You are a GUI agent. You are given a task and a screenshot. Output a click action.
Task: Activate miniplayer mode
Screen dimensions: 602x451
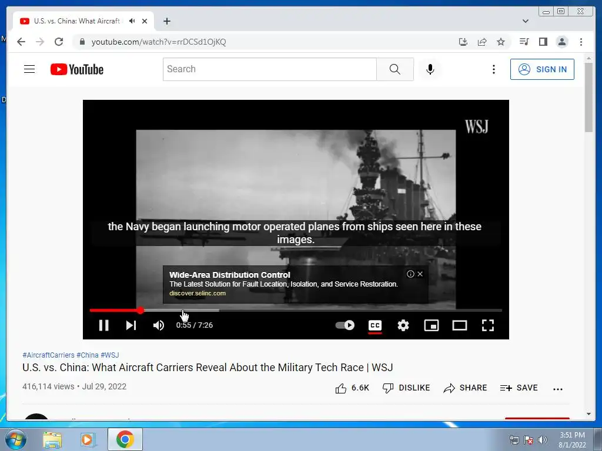pyautogui.click(x=432, y=325)
